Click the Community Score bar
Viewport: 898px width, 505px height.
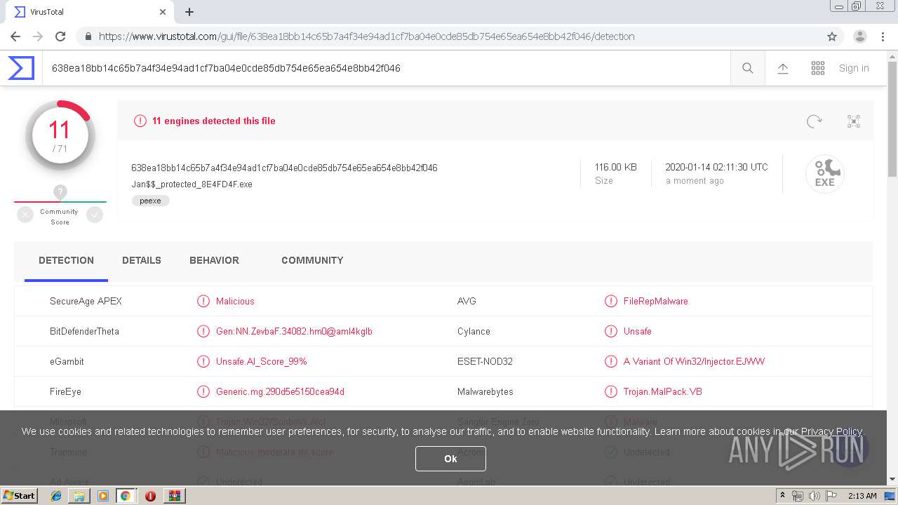coord(60,202)
